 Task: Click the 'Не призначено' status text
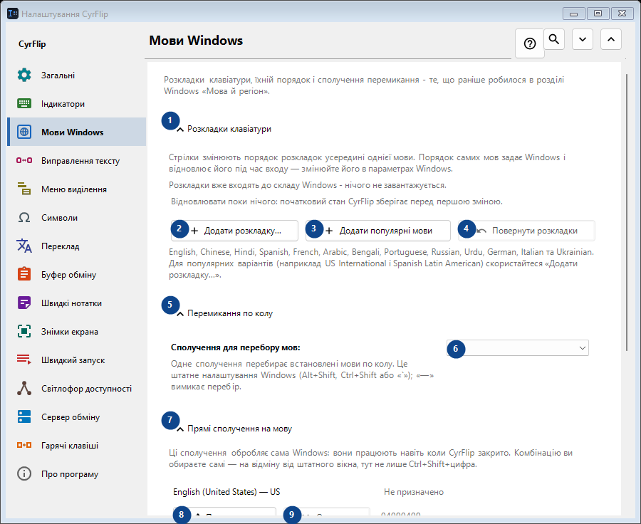[414, 492]
